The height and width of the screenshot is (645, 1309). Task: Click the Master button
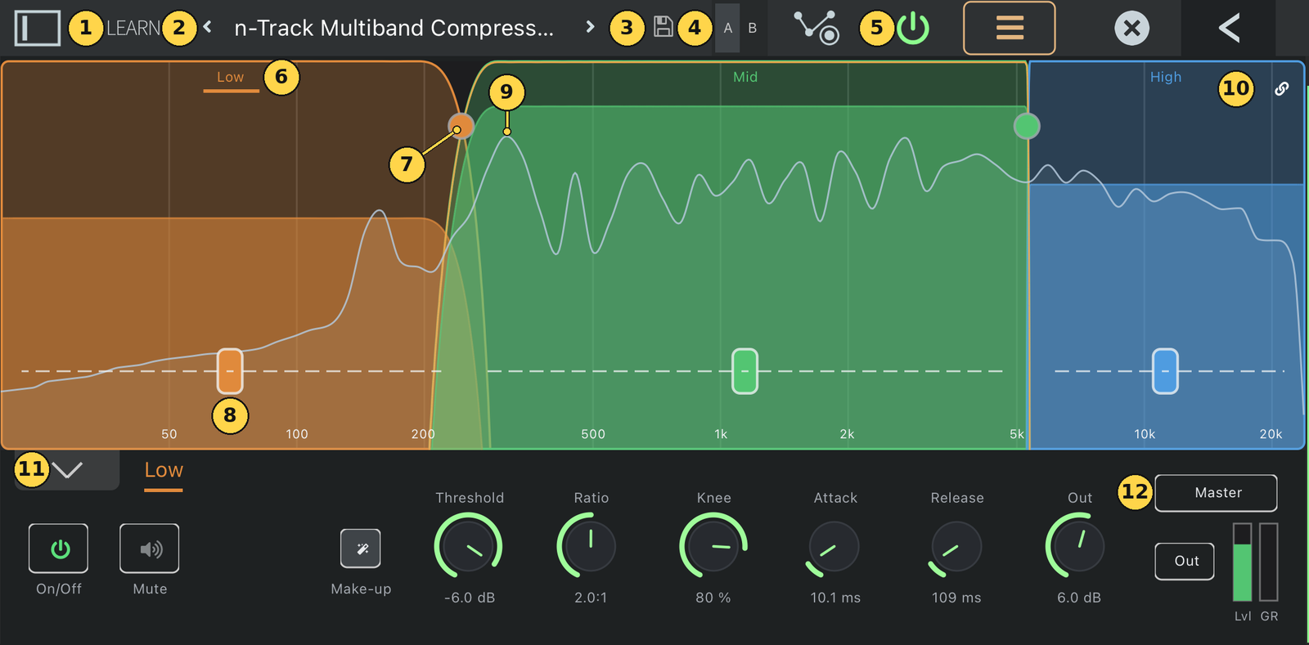pyautogui.click(x=1216, y=493)
